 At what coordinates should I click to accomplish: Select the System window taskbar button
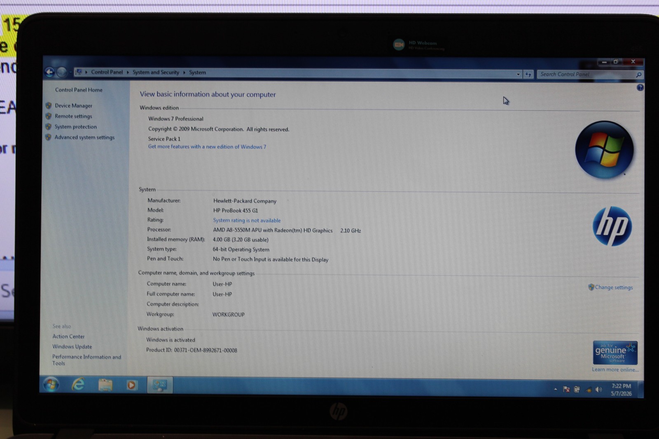tap(160, 385)
